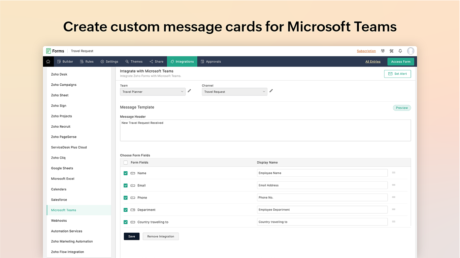Open the Themes tab
Viewport: 460px width, 258px height.
(134, 61)
